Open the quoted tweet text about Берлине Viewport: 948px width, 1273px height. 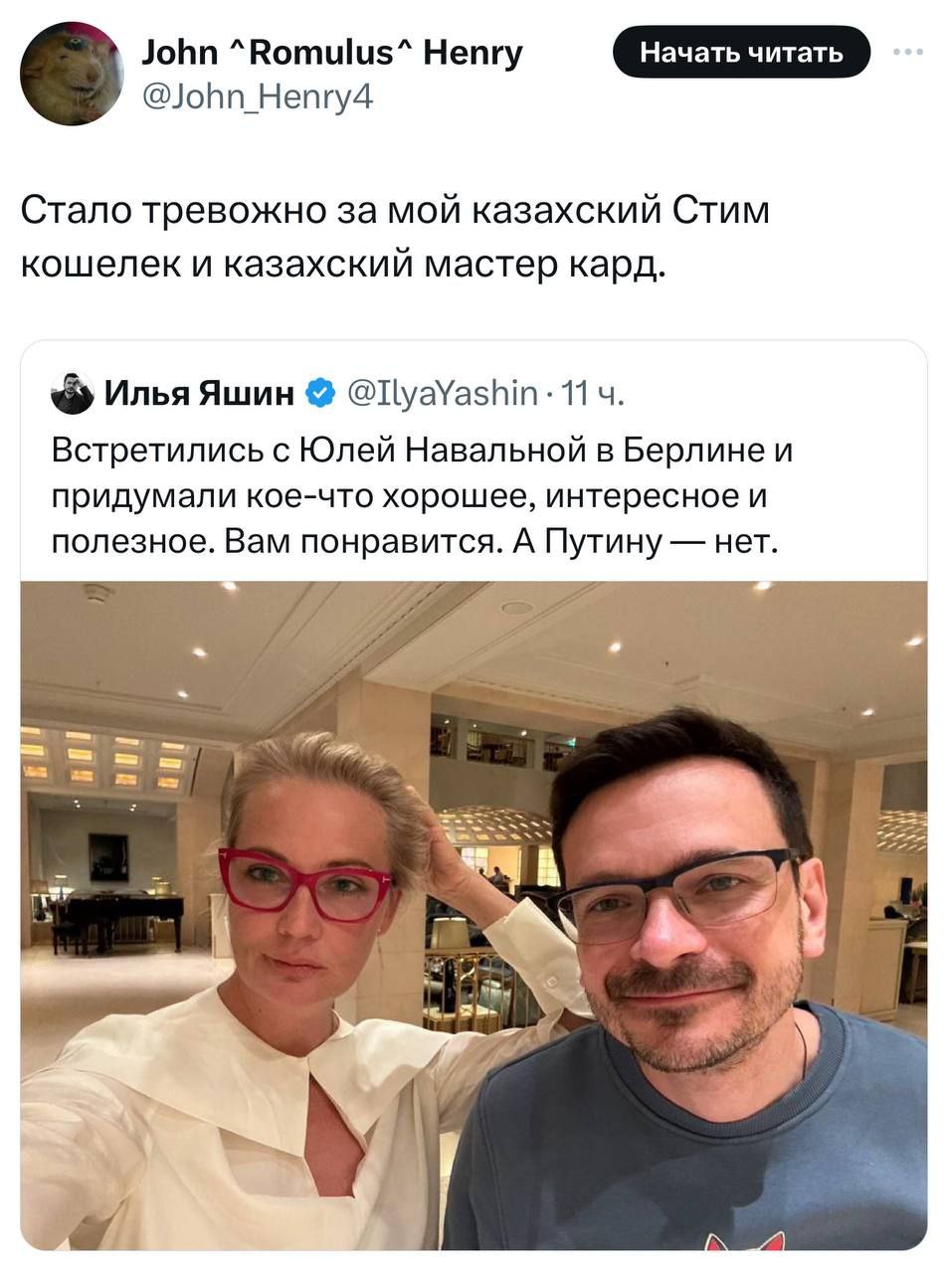coord(423,495)
